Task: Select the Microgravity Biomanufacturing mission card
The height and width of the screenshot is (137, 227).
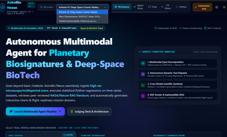Action: (x=186, y=134)
